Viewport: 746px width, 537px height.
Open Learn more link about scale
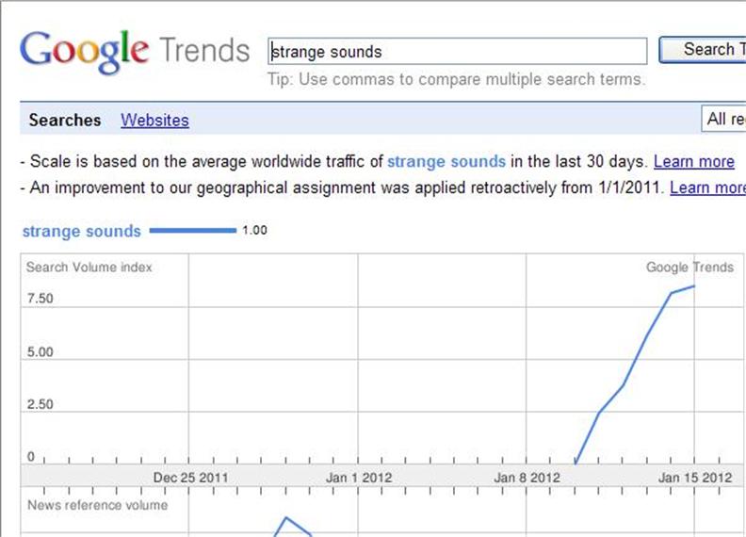coord(693,161)
